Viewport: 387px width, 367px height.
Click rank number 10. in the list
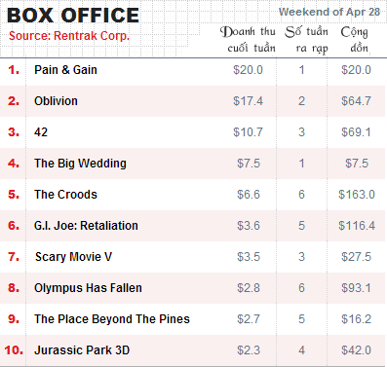pos(14,350)
